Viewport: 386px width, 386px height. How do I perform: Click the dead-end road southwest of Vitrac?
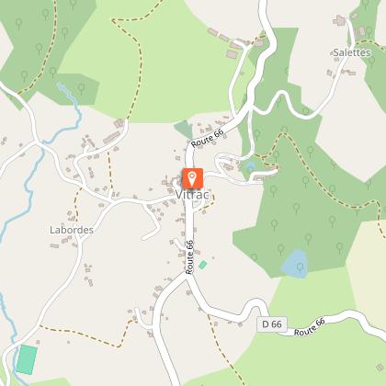pos(152,223)
